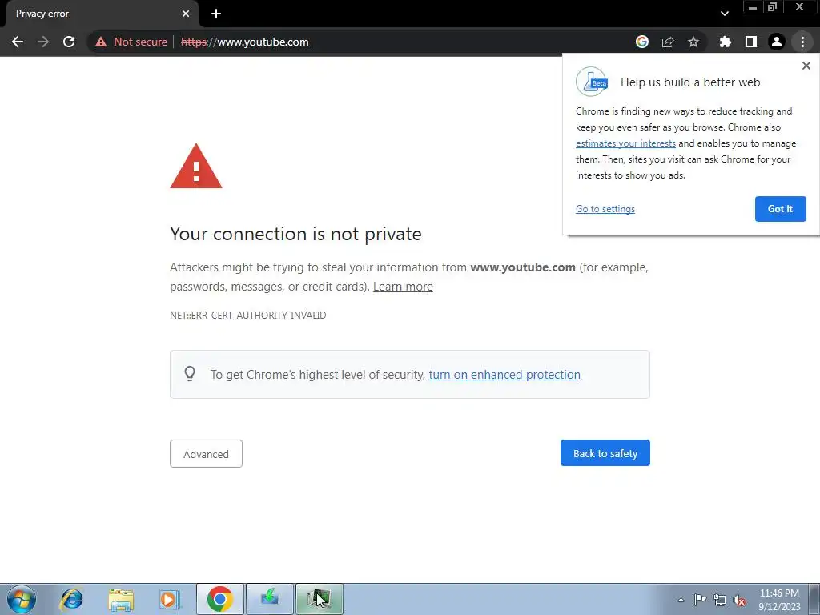Toggle the side panel icon
820x615 pixels.
coord(751,42)
